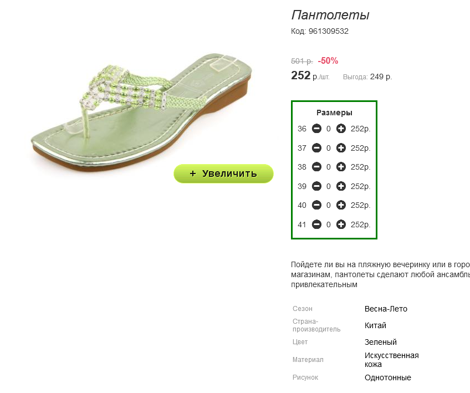The width and height of the screenshot is (470, 393).
Task: Click the Размеры sizes heading
Action: coord(334,113)
